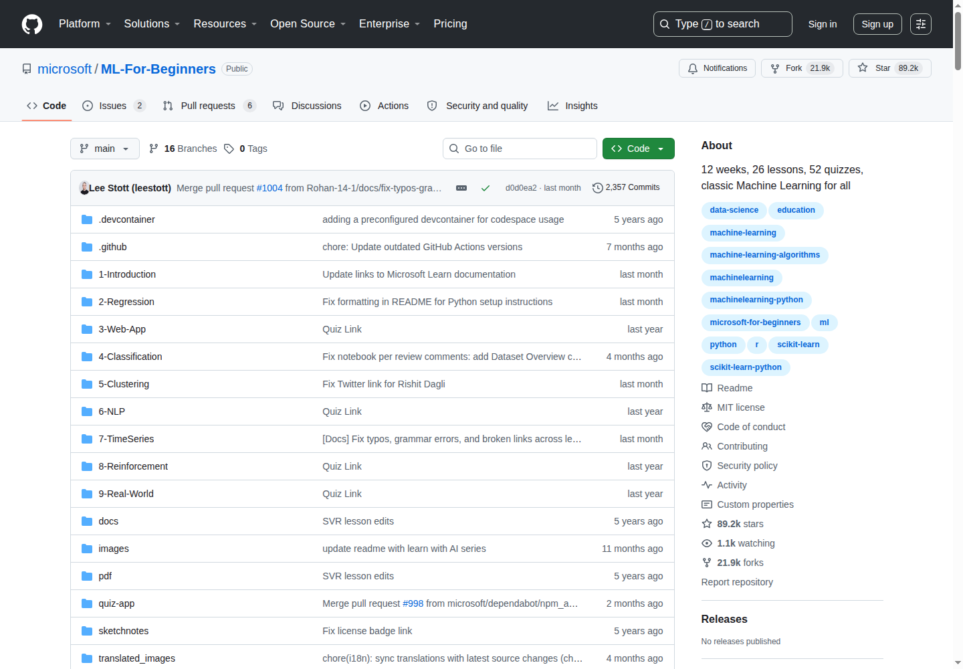Click the bell Notifications button
The image size is (963, 669).
717,68
